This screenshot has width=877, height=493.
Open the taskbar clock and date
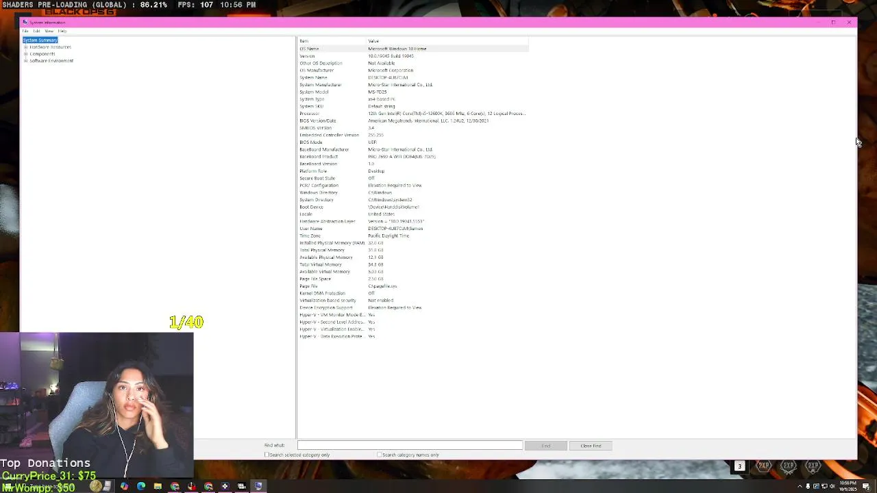848,486
